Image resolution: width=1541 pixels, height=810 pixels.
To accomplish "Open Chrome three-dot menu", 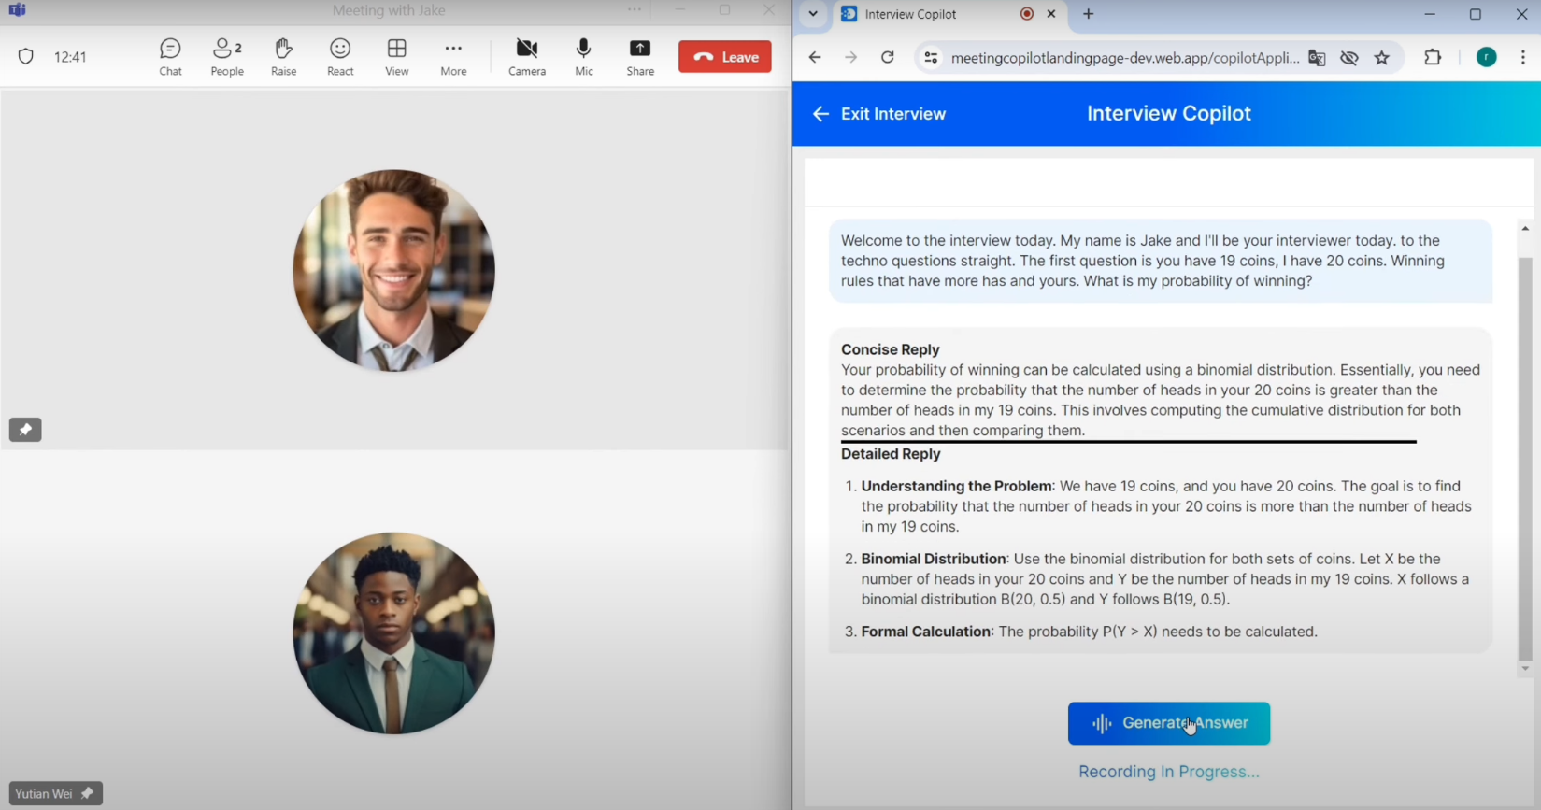I will [1523, 58].
